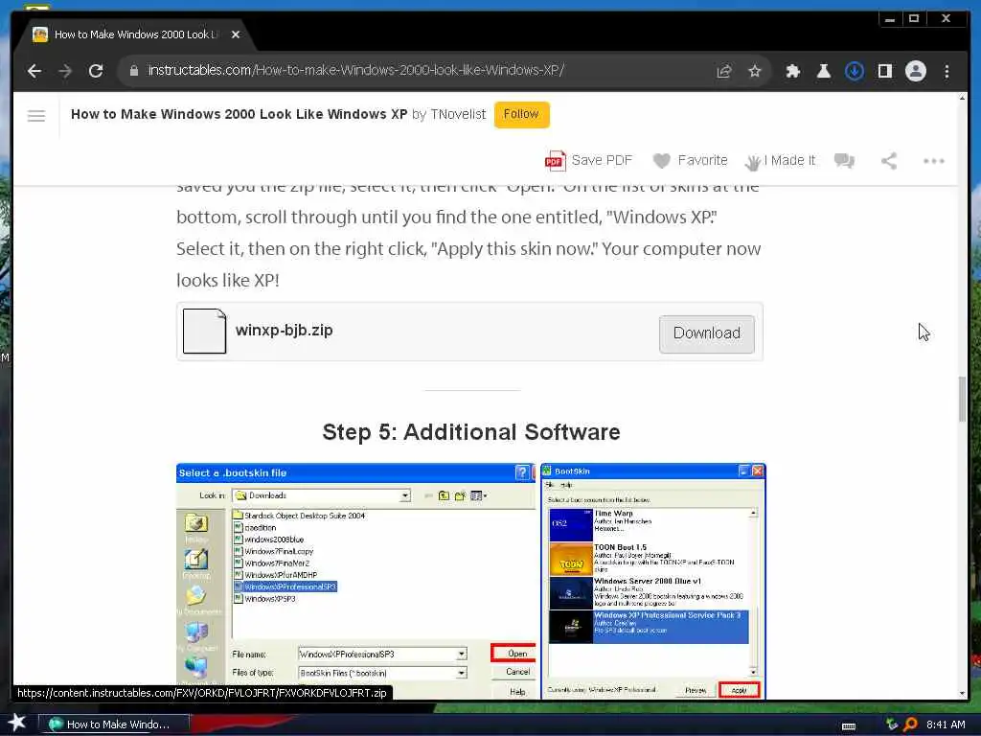Follow the author TNovelist
The height and width of the screenshot is (736, 981).
521,115
